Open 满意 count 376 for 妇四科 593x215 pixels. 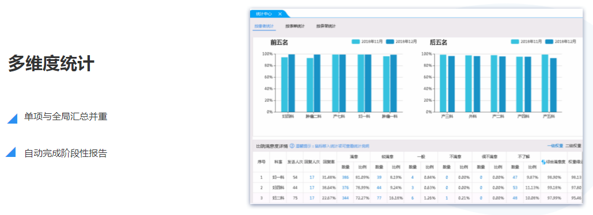[345, 187]
